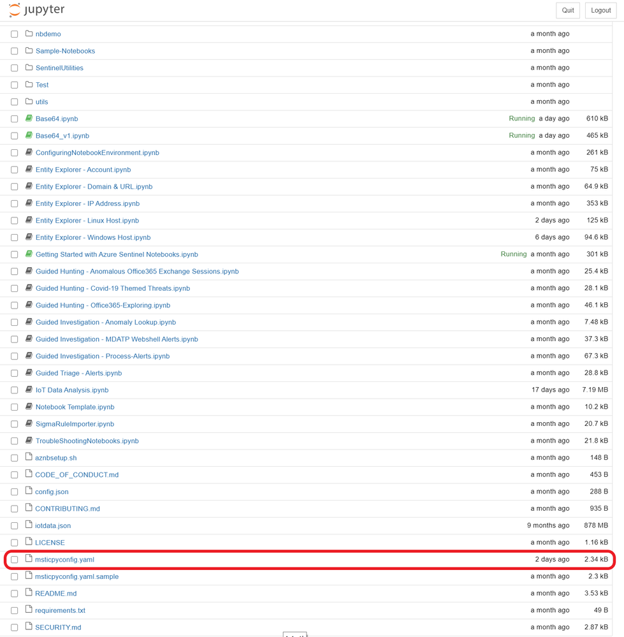Click the file icon beside LICENSE

29,542
